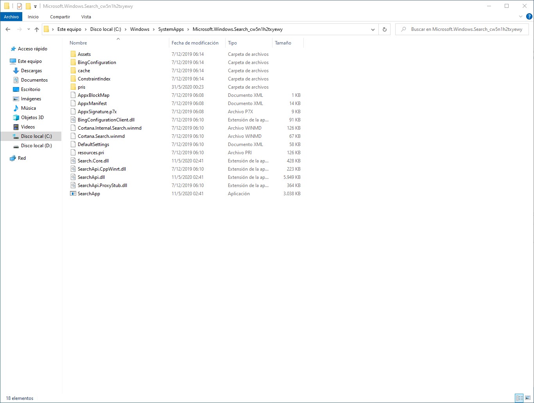Open Descargas in the sidebar
The image size is (534, 403).
pyautogui.click(x=31, y=71)
